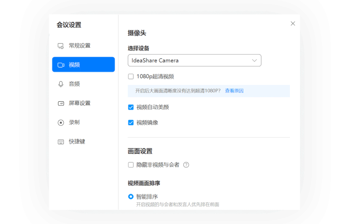The image size is (349, 224).
Task: Select 常规设置 in the sidebar
Action: click(83, 46)
